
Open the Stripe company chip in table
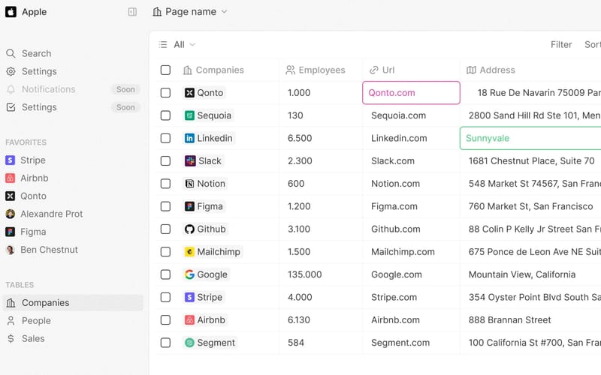pos(204,297)
